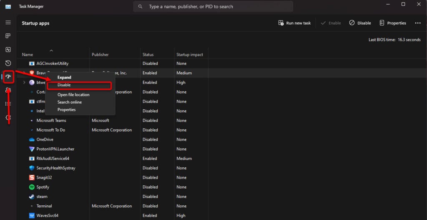
Task: Choose Expand in context menu
Action: point(64,77)
